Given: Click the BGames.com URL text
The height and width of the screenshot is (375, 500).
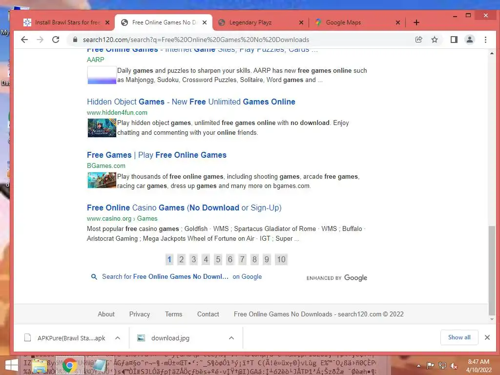Looking at the screenshot, I should pos(106,166).
